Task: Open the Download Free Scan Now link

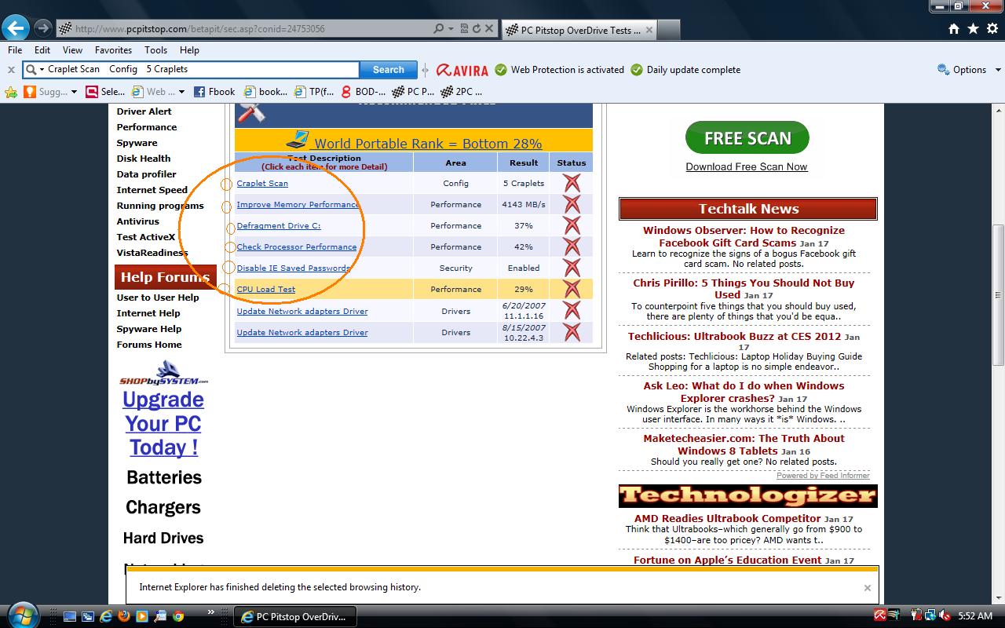Action: pos(747,166)
